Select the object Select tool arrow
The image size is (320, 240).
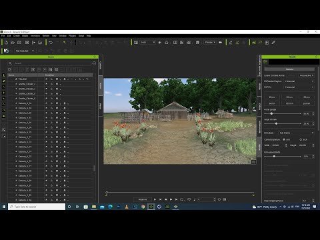click(65, 43)
